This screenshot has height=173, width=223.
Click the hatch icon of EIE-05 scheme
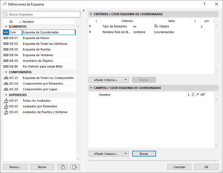(x=6, y=61)
